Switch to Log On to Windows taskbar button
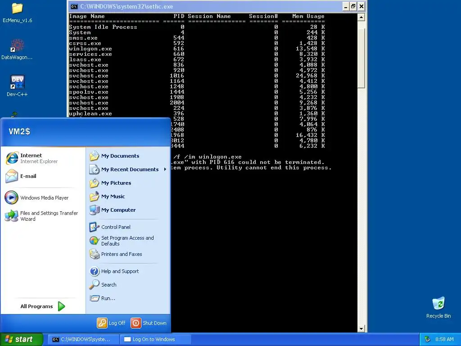461x346 pixels. pyautogui.click(x=156, y=339)
